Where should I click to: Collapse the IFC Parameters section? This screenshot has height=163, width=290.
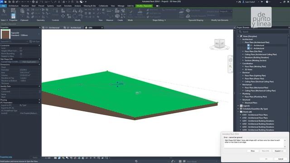(39, 103)
